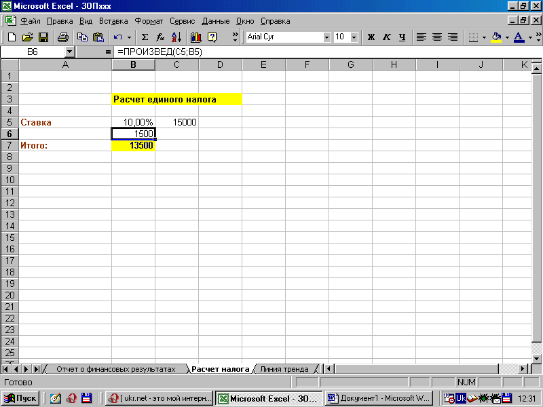Toggle underline formatting (Ч)
This screenshot has height=407, width=543.
click(402, 37)
